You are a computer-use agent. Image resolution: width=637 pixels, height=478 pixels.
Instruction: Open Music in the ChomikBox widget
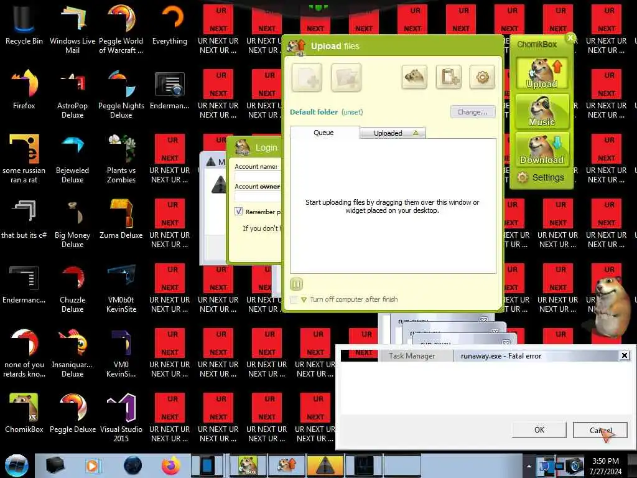(542, 111)
